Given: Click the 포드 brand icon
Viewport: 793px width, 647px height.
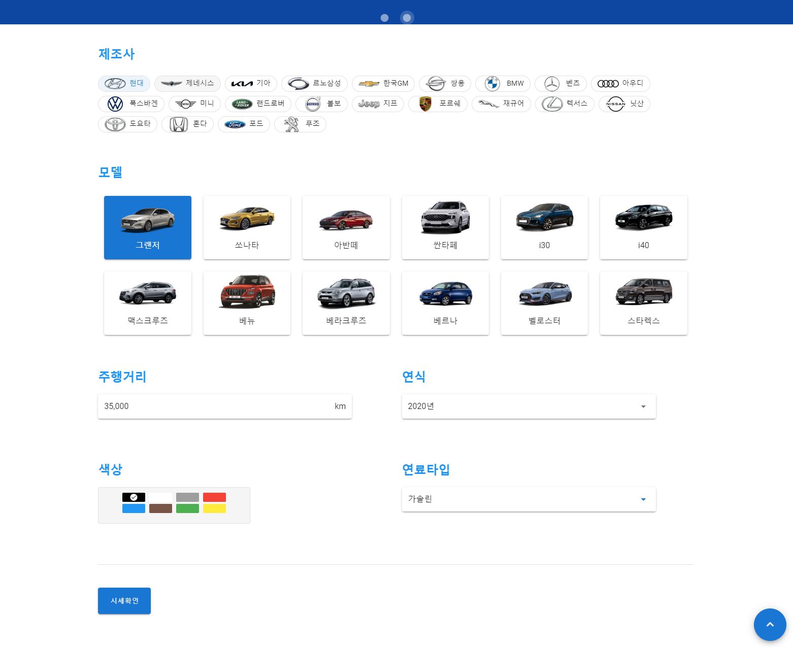Looking at the screenshot, I should click(x=244, y=124).
